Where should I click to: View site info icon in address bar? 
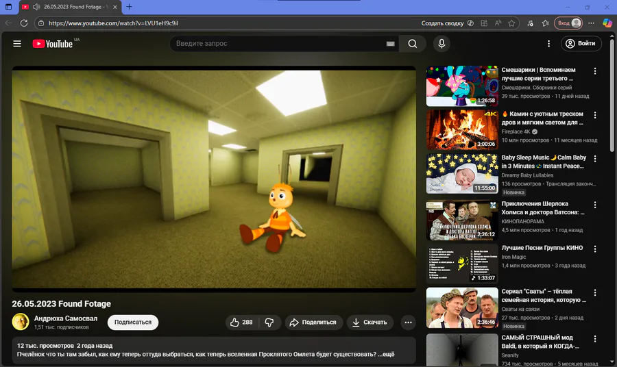[41, 23]
